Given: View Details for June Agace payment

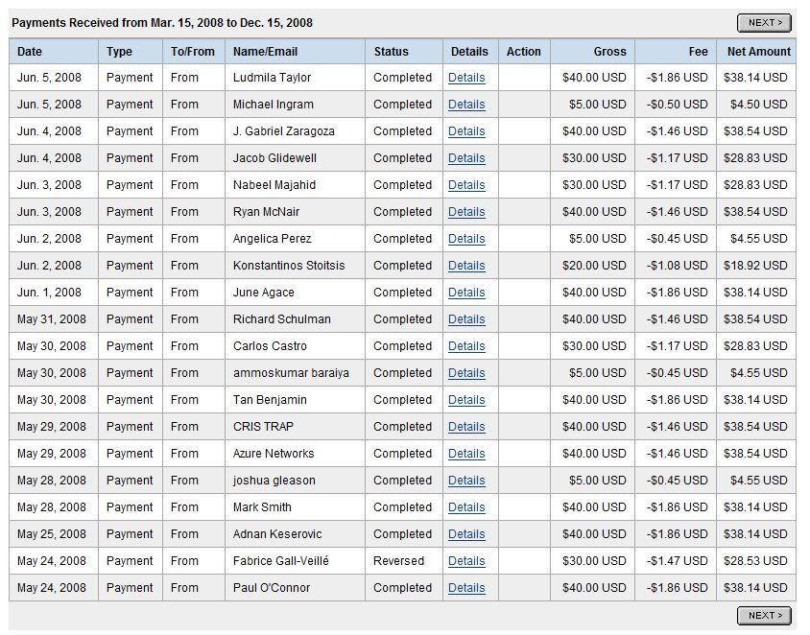Looking at the screenshot, I should (x=466, y=293).
